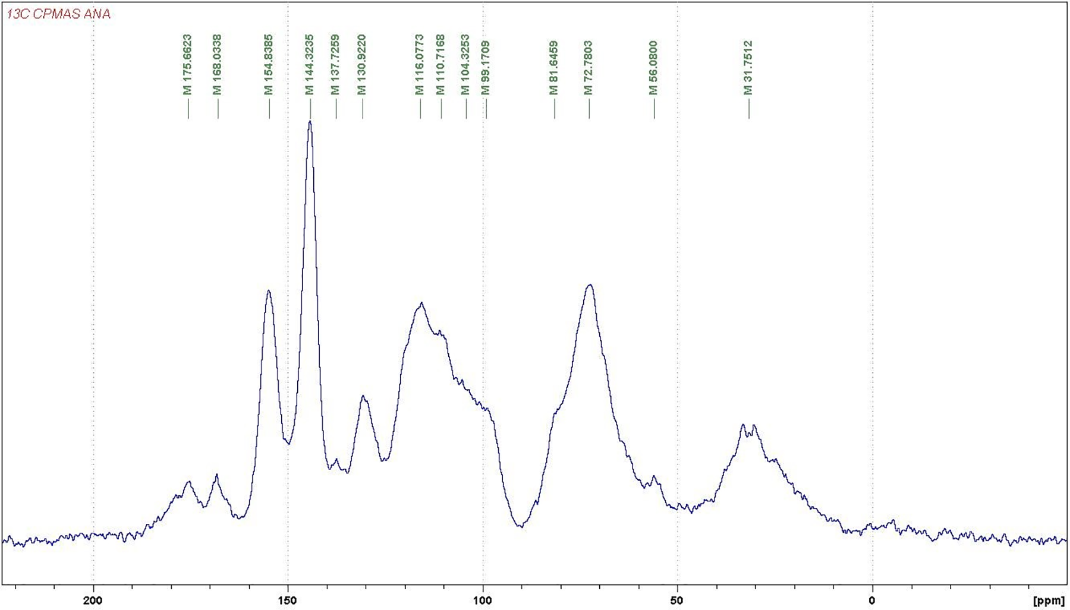
Task: Pick the M 144.3235 peak label
Action: [309, 65]
